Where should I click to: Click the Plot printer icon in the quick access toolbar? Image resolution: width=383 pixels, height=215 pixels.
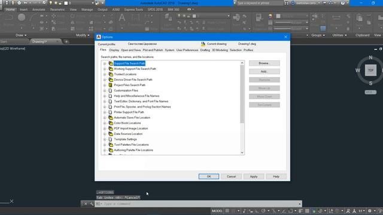(x=19, y=3)
